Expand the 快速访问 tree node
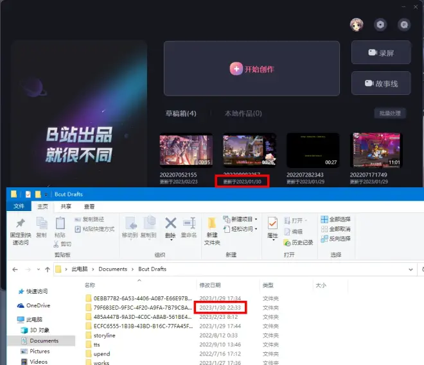This screenshot has width=424, height=365. (x=12, y=291)
